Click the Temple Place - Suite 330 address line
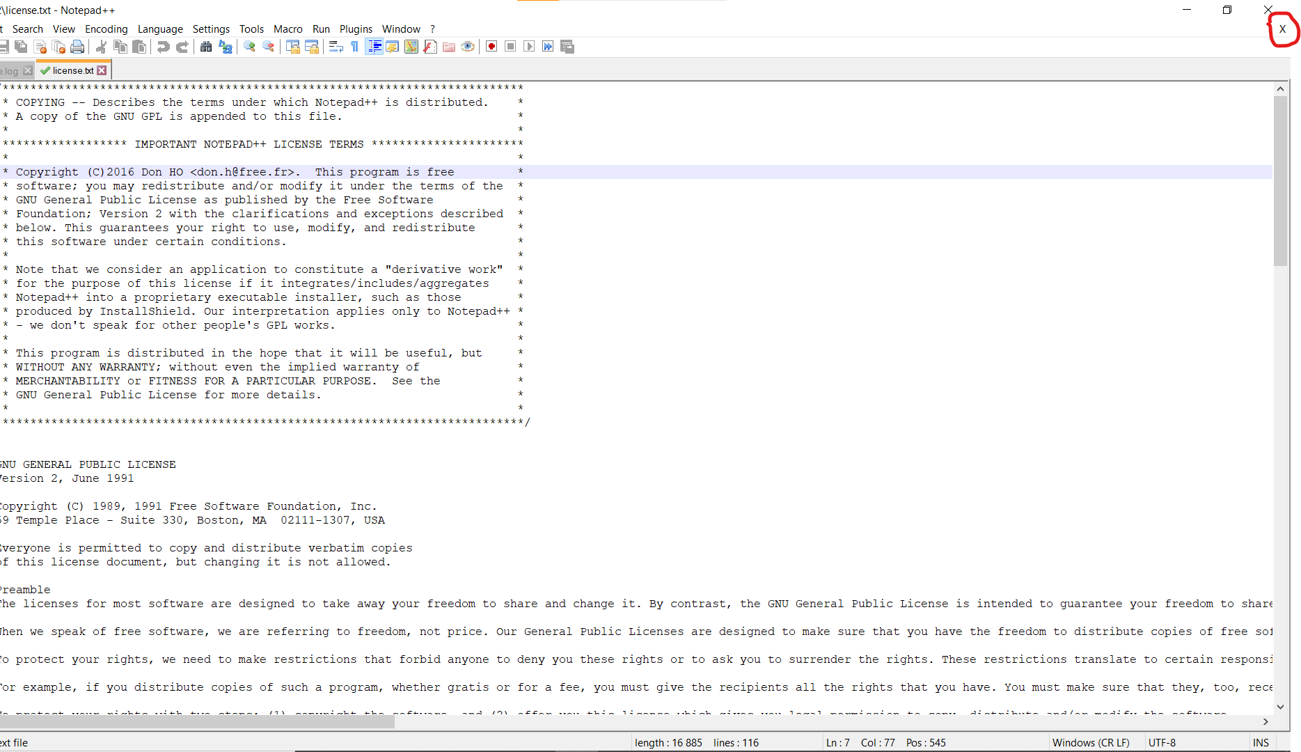 tap(193, 520)
